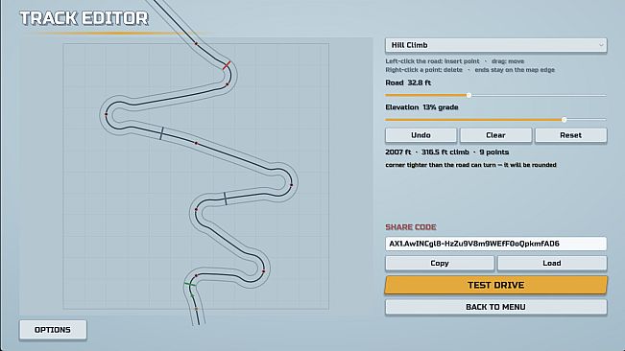Image resolution: width=625 pixels, height=351 pixels.
Task: Start a Test Drive
Action: click(x=495, y=285)
